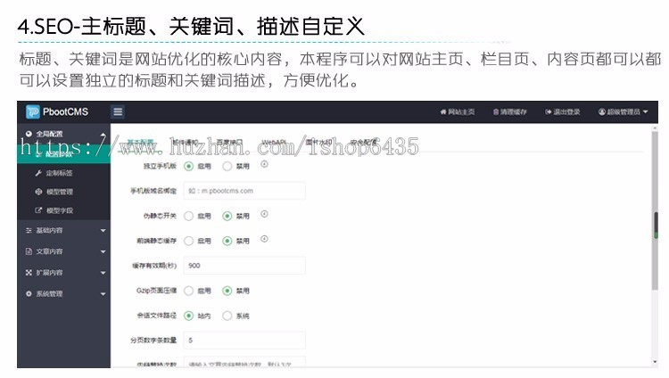The image size is (669, 378).
Task: Click the 缓存有效期(秒) input field
Action: click(244, 266)
